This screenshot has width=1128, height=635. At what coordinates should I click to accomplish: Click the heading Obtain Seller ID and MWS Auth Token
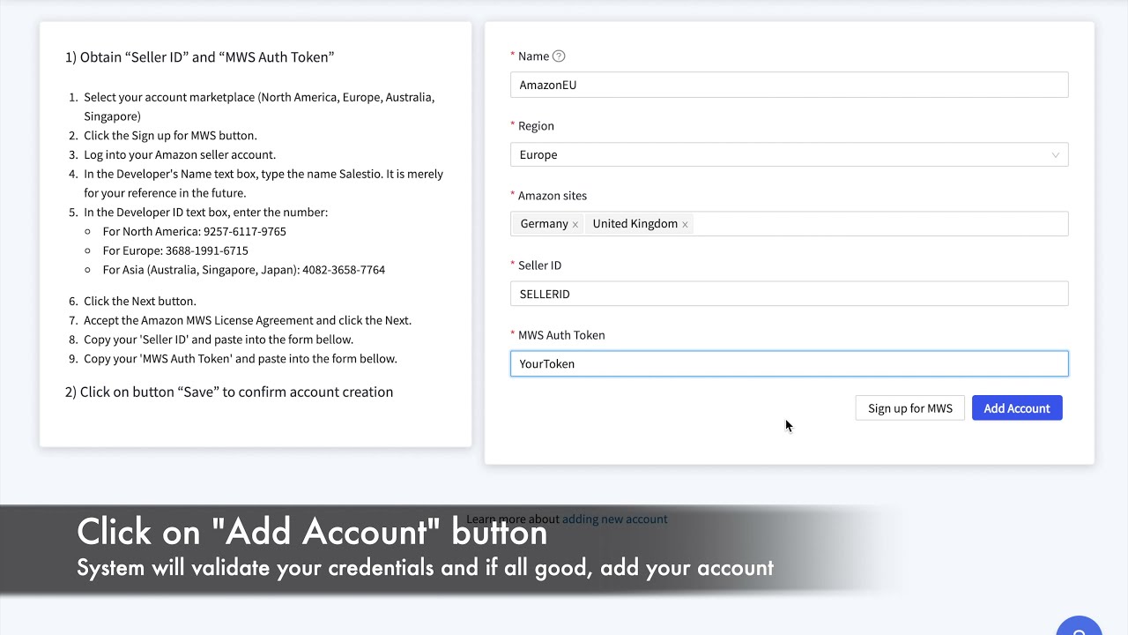coord(199,57)
